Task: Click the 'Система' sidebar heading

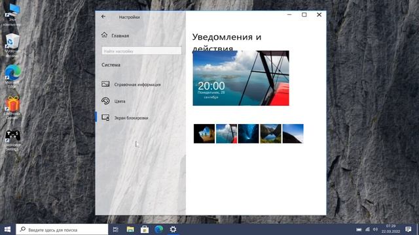Action: coord(111,65)
